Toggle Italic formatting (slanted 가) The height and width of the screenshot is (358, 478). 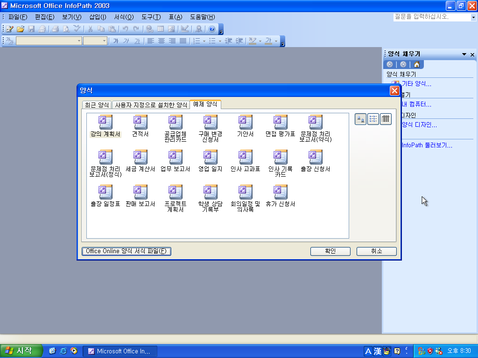point(127,41)
